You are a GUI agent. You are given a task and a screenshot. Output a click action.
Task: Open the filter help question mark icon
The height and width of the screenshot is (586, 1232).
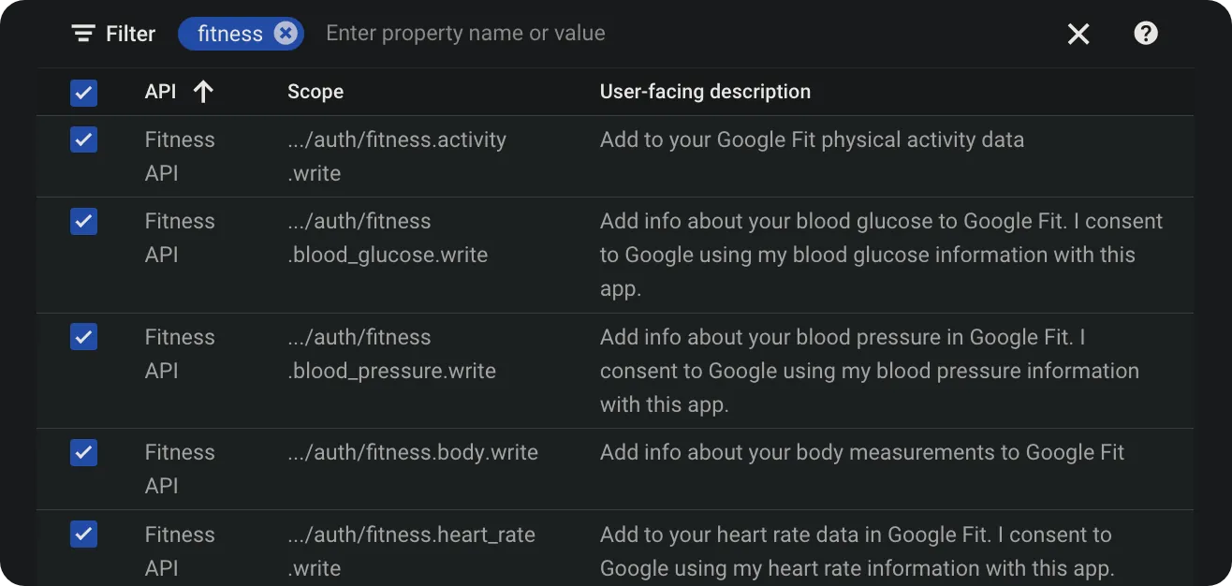point(1146,34)
